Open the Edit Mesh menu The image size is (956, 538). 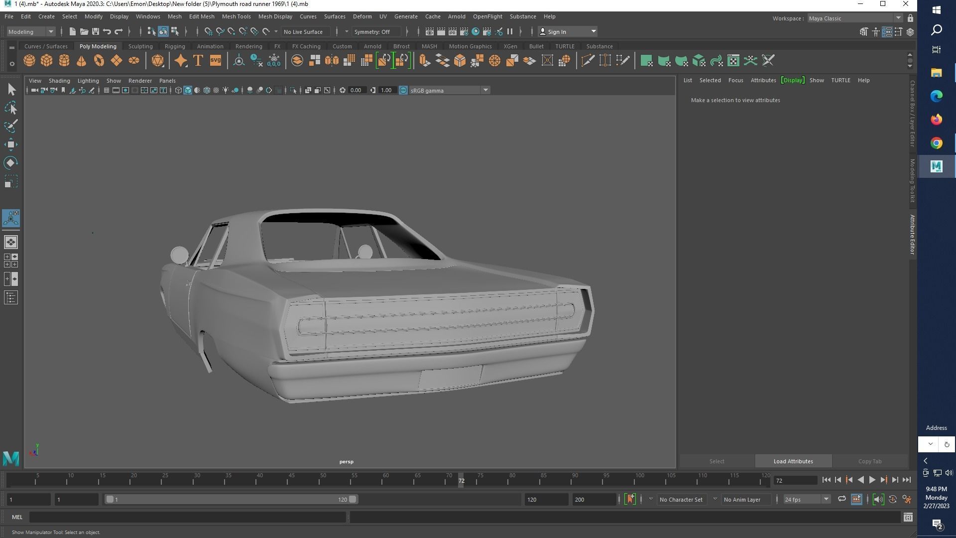click(x=201, y=16)
